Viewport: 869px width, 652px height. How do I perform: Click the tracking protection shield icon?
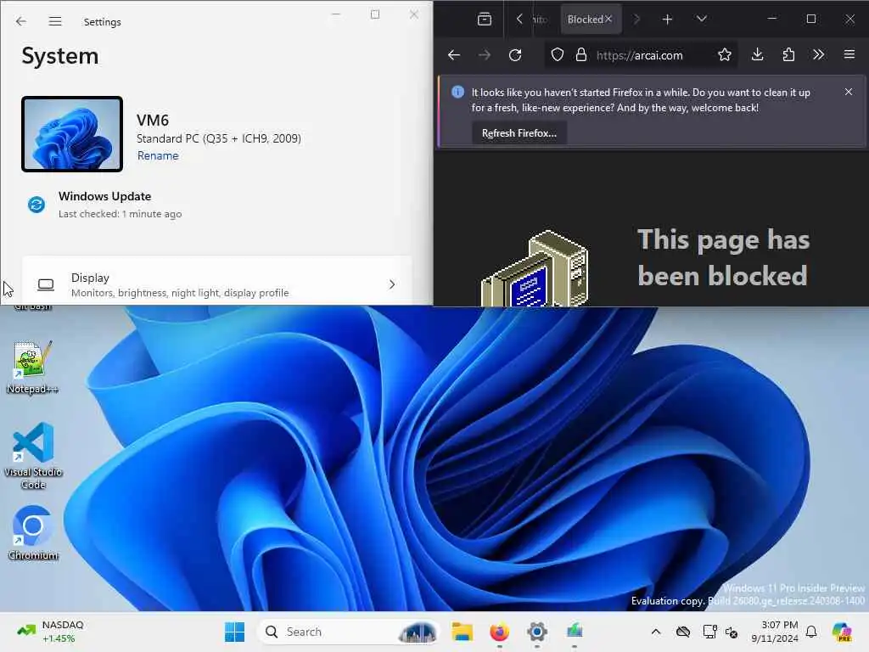click(x=558, y=55)
